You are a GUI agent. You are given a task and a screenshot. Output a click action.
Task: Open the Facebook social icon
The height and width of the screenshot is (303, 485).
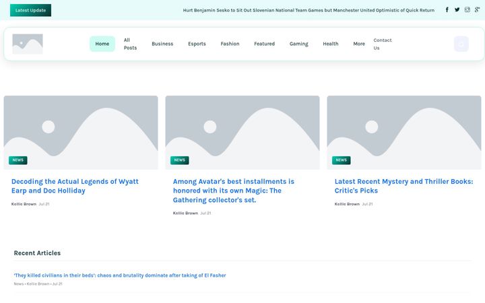click(x=447, y=10)
